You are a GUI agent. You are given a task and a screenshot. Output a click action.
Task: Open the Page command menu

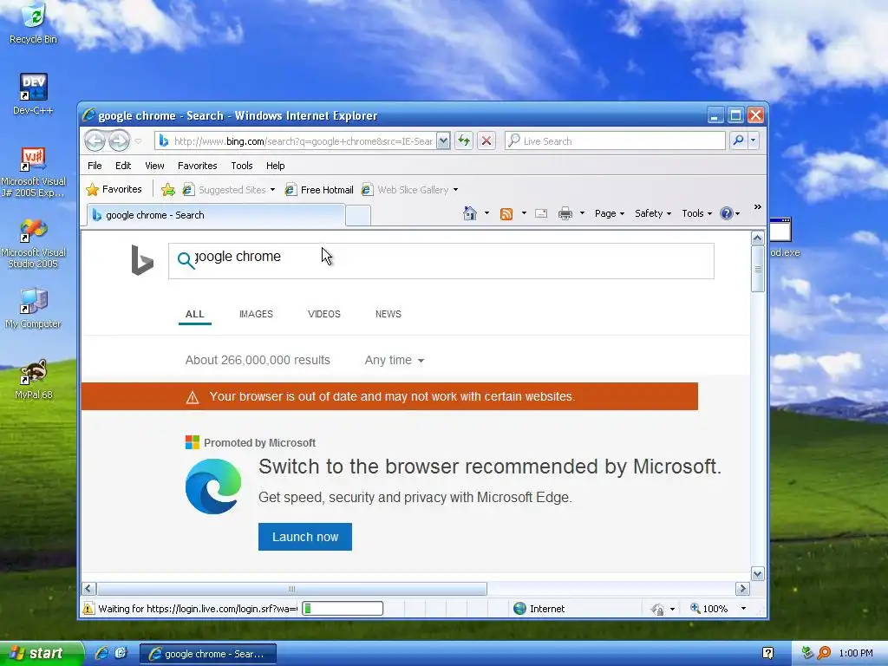pos(610,213)
